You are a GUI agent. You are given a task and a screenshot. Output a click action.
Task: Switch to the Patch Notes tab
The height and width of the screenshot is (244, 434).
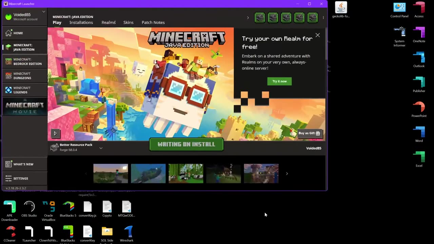click(153, 22)
